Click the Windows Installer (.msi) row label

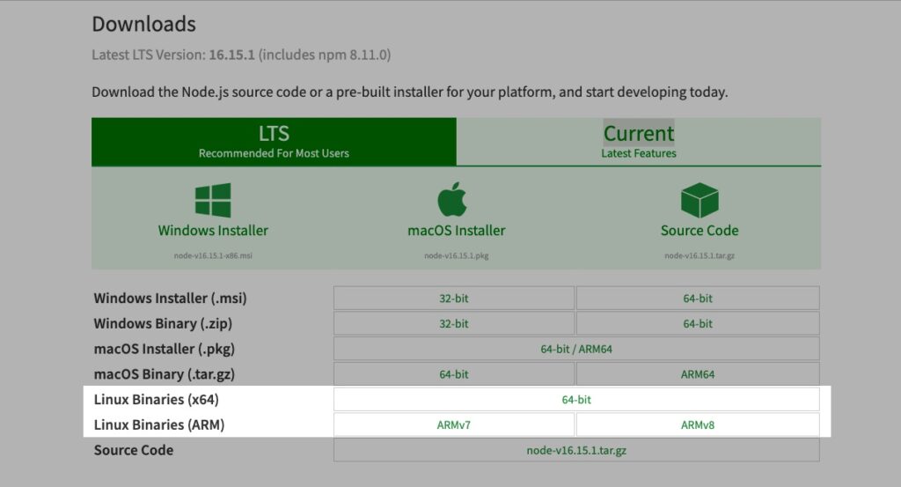point(170,299)
